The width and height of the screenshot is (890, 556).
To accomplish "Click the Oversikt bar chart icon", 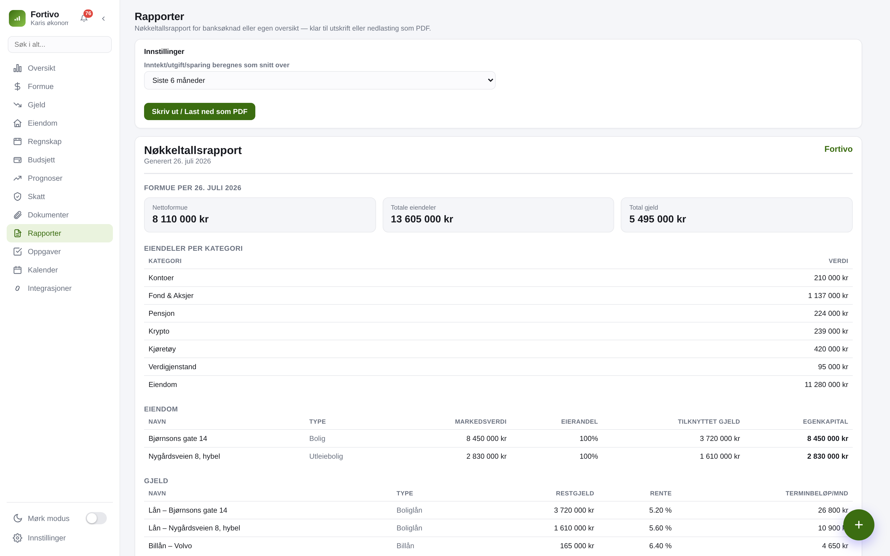I will point(18,68).
